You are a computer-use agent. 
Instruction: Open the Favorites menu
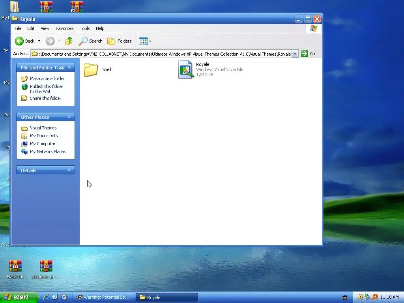pos(64,28)
